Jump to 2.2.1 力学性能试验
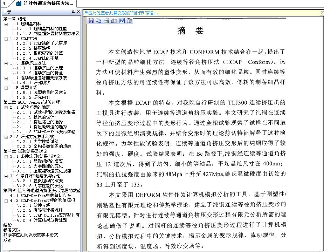 [x=37, y=142]
